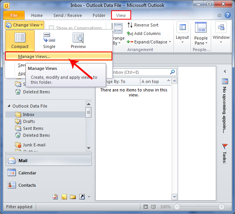Click Manage Views menu entry
The image size is (235, 214).
(58, 56)
